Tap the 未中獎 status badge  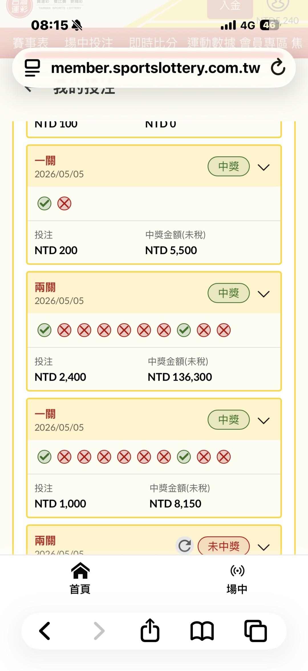224,546
